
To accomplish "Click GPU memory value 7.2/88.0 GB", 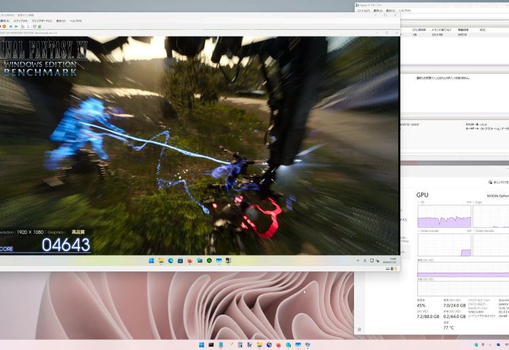I will coord(428,317).
